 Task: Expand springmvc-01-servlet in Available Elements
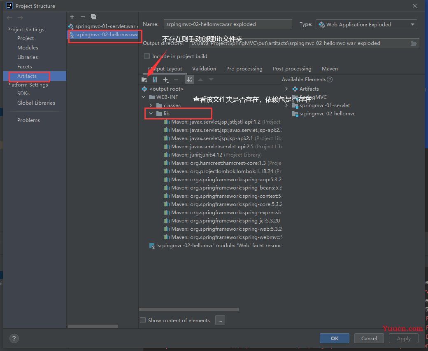pos(286,106)
